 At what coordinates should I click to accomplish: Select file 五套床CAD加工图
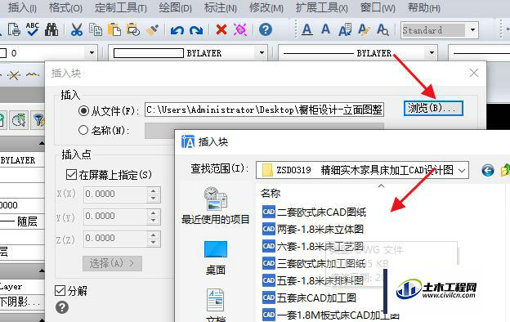click(x=309, y=297)
